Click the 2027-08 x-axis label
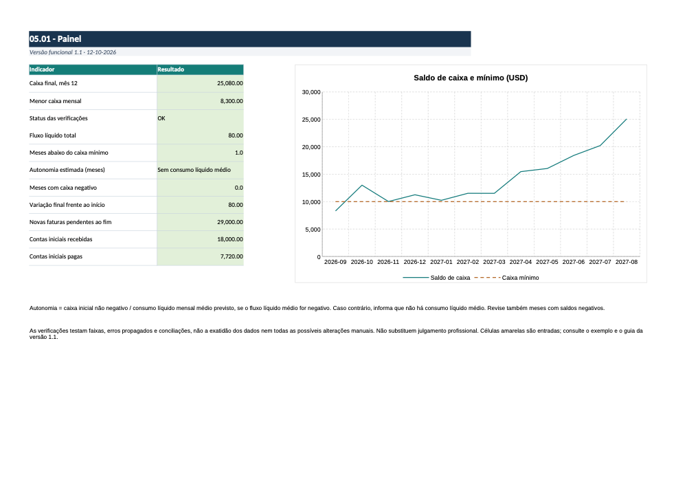Viewport: 687px width, 486px height. coord(627,262)
